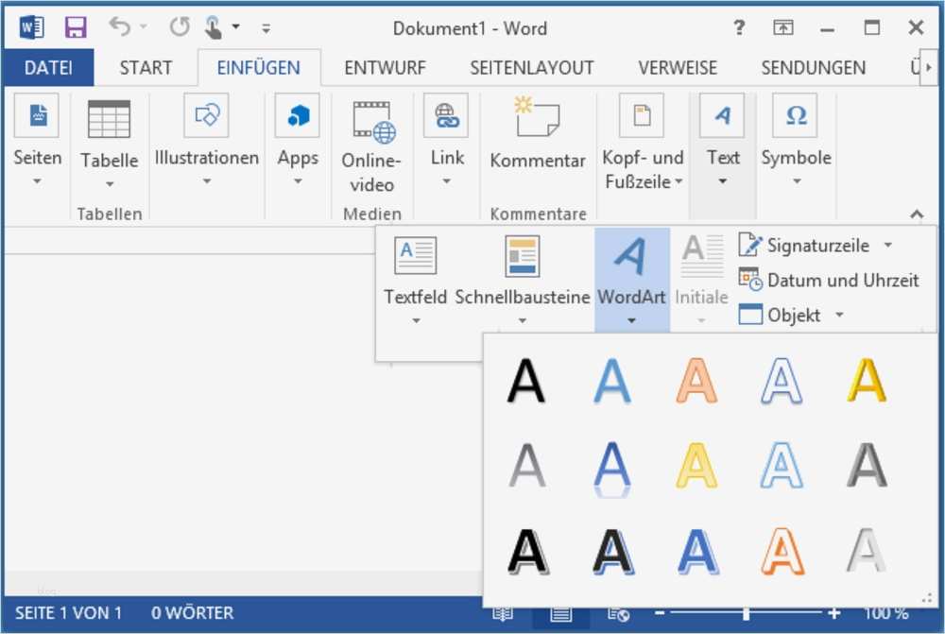Open Ribbon Display Options button
Screen dimensions: 945x634
(x=782, y=27)
